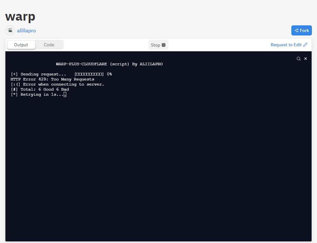This screenshot has width=317, height=243.
Task: Clear console with the X icon
Action: (x=306, y=59)
